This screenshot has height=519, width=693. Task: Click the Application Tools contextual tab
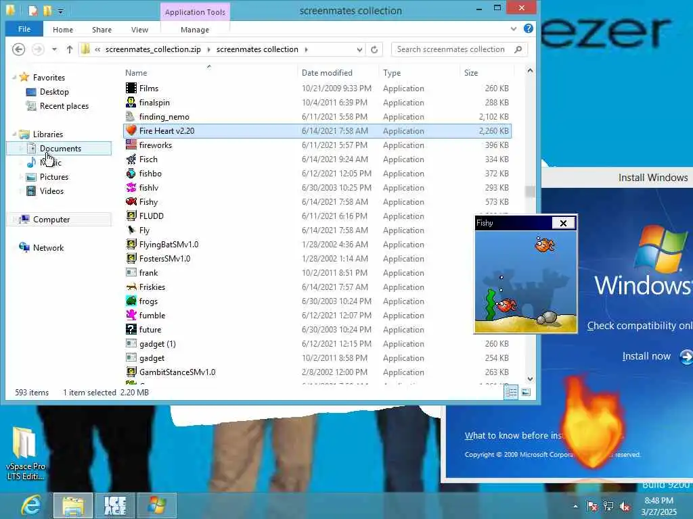pyautogui.click(x=195, y=12)
